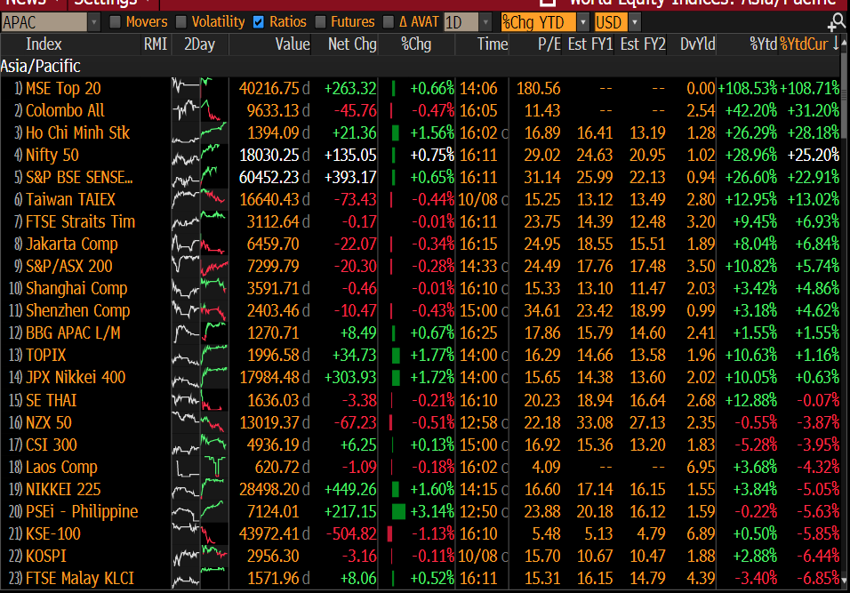Open the KSE-100 index
The height and width of the screenshot is (593, 850).
coord(52,534)
